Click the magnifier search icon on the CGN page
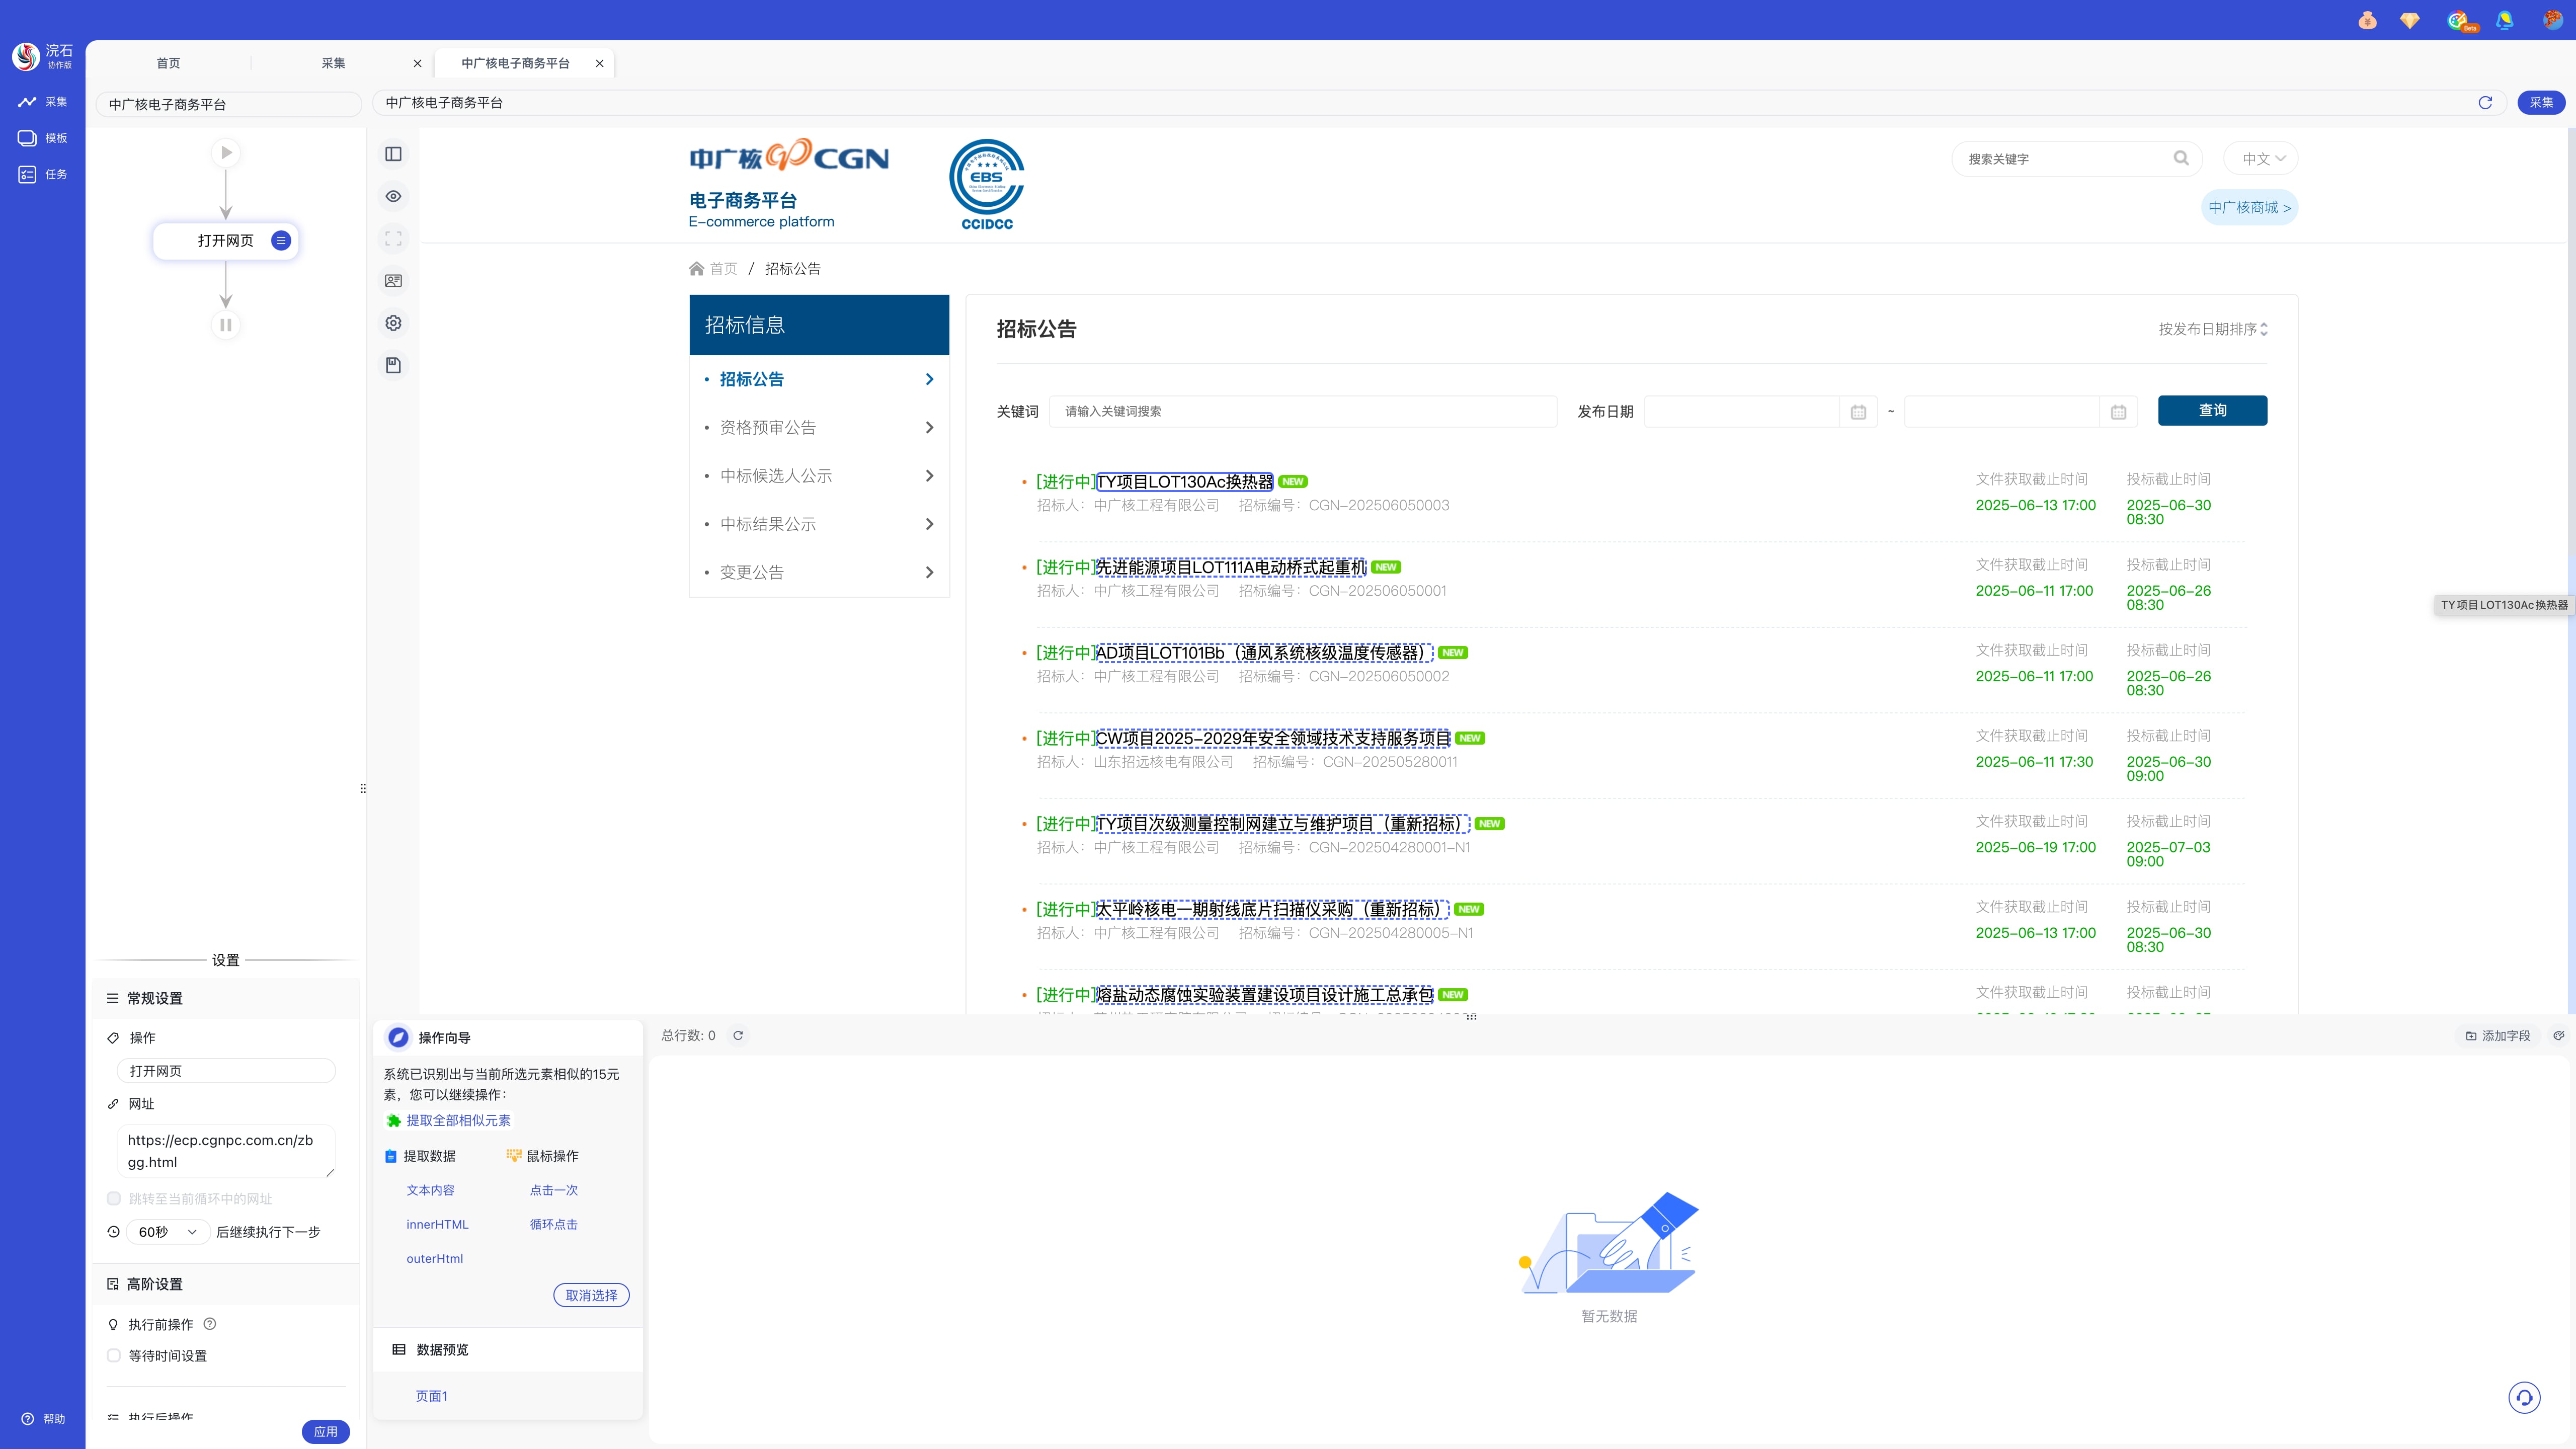 click(x=2181, y=158)
